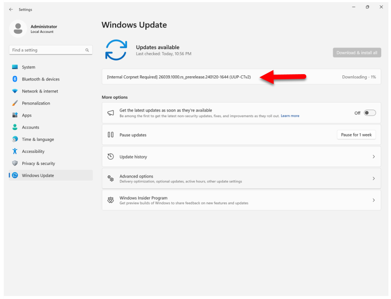Click the Network wifi icon
This screenshot has width=391, height=299.
[x=15, y=91]
